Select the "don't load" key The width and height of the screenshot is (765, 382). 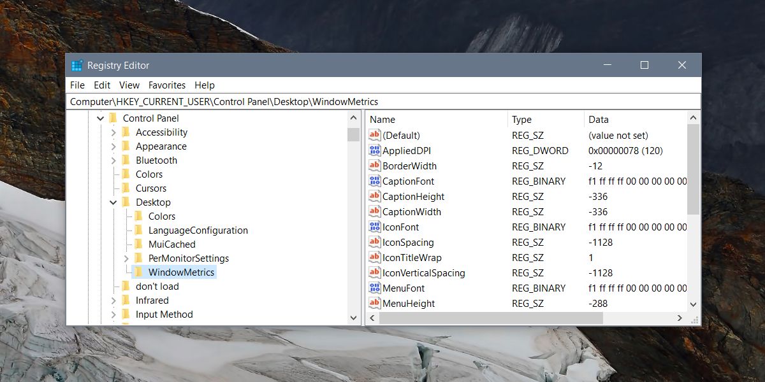[x=157, y=286]
